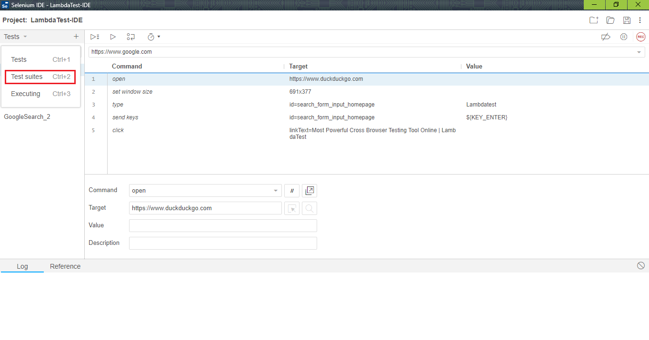This screenshot has width=649, height=340.
Task: Open test execution speed control
Action: tap(153, 37)
